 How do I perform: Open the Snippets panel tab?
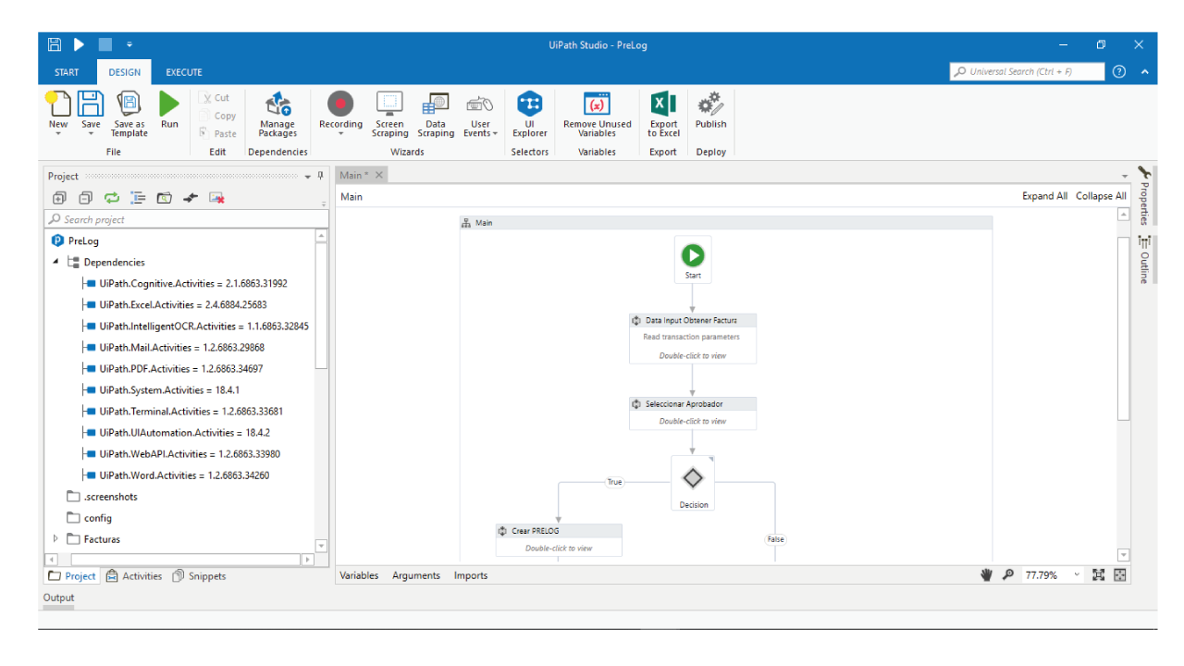[199, 575]
